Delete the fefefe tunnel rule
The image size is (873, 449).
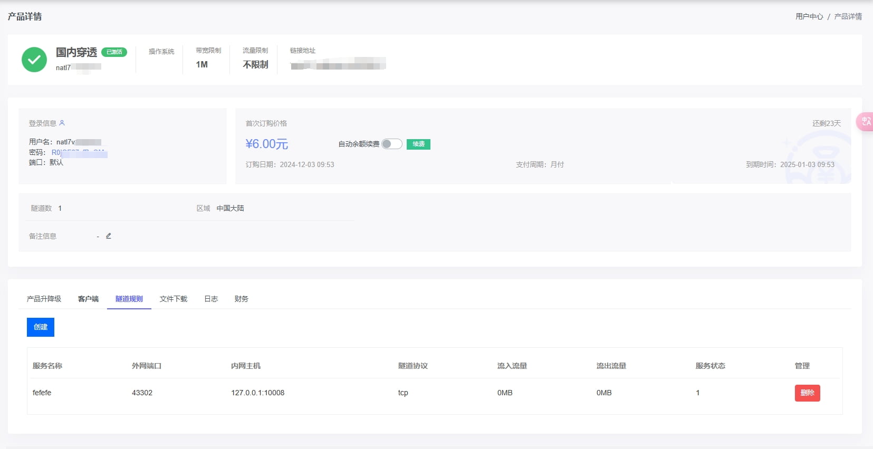tap(807, 393)
